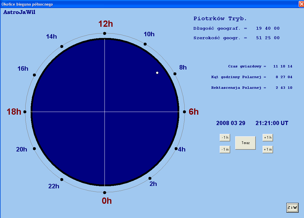Viewport: 304px width, 218px height.
Task: Click the tick dot above 0h
Action: point(105,192)
